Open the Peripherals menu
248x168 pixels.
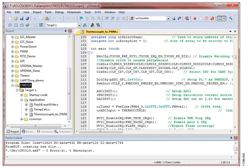pos(74,12)
